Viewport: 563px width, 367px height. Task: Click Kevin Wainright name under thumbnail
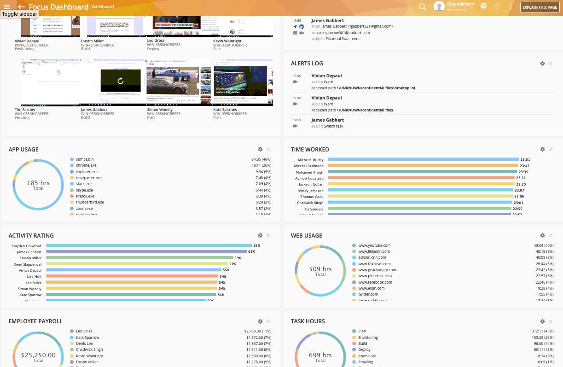point(227,41)
